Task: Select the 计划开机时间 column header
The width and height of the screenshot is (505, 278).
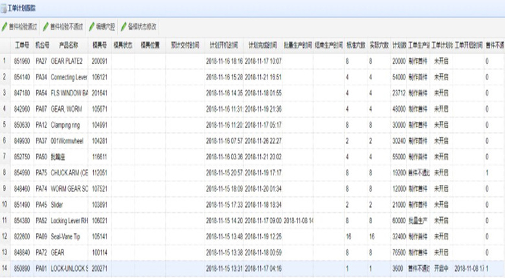Action: click(x=224, y=44)
